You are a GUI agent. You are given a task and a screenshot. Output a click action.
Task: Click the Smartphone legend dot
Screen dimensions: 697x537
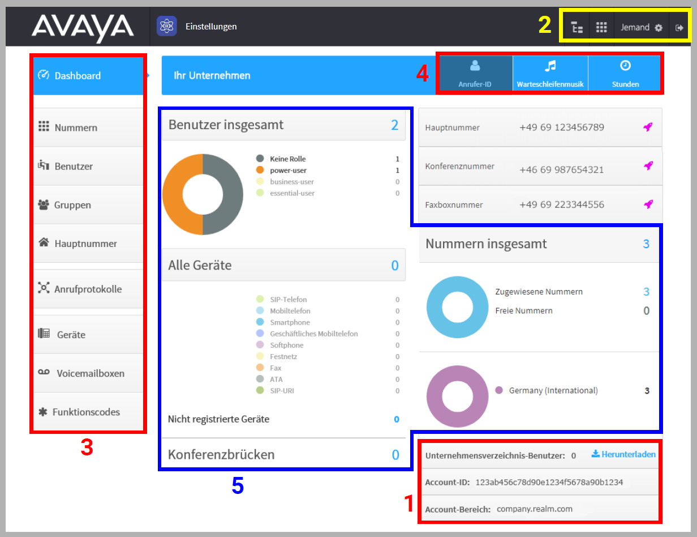tap(260, 322)
